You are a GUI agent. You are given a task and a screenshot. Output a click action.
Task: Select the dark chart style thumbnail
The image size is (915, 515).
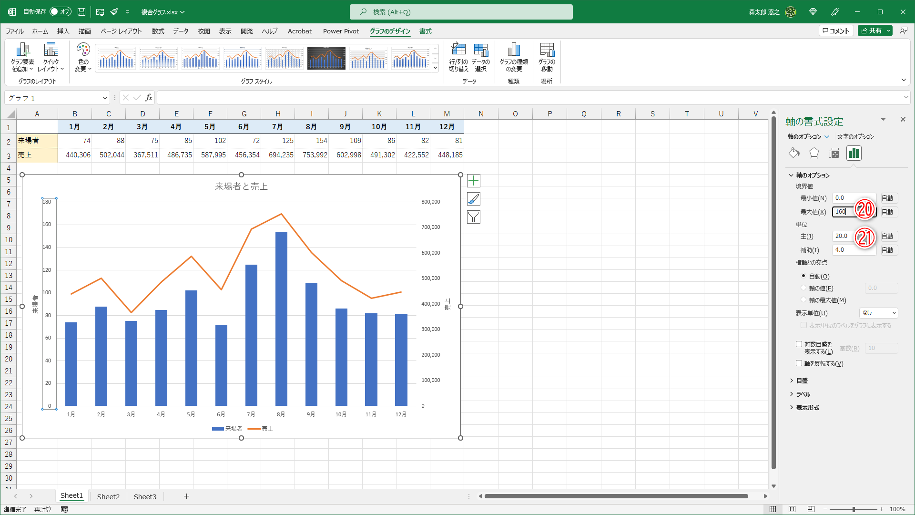[326, 58]
